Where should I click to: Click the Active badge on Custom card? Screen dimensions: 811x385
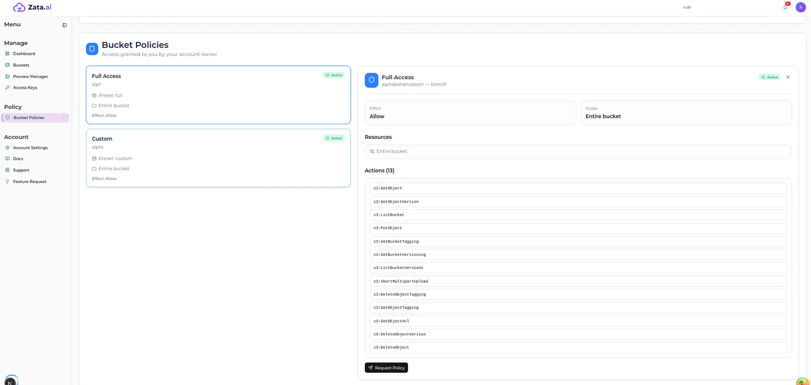(x=334, y=138)
